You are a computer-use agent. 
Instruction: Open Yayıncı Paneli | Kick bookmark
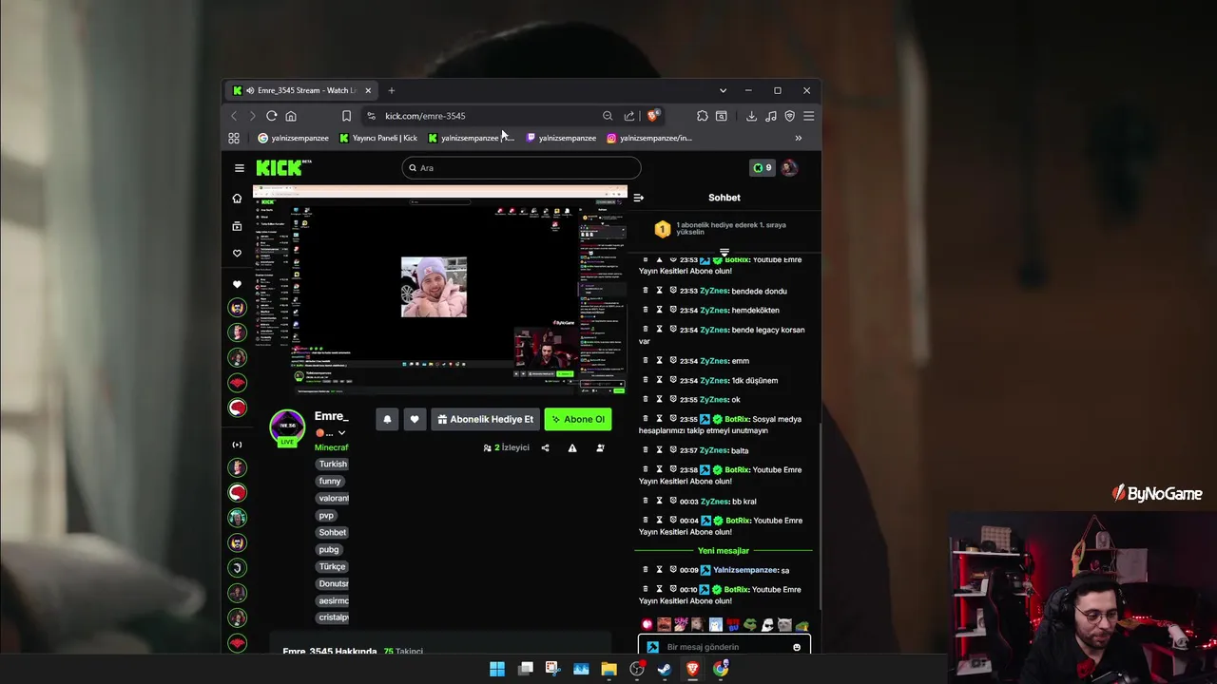coord(378,138)
